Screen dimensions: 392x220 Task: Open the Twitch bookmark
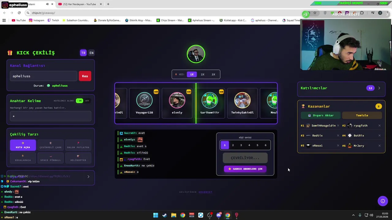pos(53,20)
